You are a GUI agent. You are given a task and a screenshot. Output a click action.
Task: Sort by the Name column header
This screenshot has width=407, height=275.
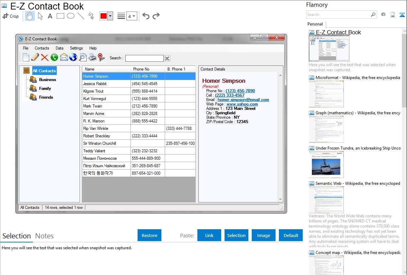tap(106, 69)
